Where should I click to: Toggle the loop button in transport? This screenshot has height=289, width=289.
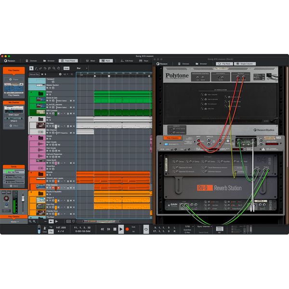click(x=146, y=229)
